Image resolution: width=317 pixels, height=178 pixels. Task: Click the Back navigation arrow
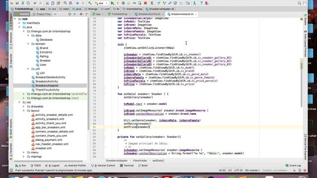(x=77, y=3)
